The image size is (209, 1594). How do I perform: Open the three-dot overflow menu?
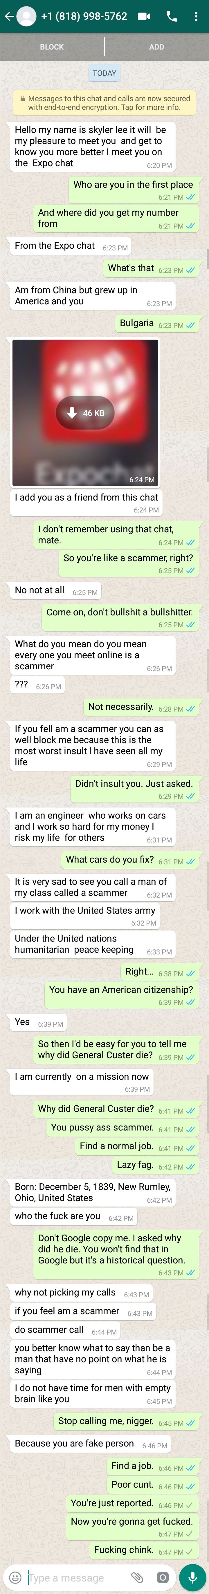coord(196,17)
